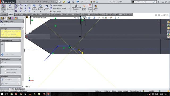The image size is (170, 96).
Task: Open the View menu
Action: click(x=29, y=2)
